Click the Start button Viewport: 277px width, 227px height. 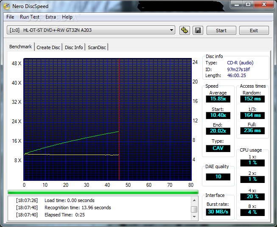coord(221,30)
